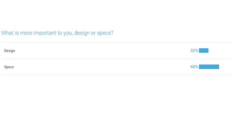Select the Specs option label

(9, 67)
